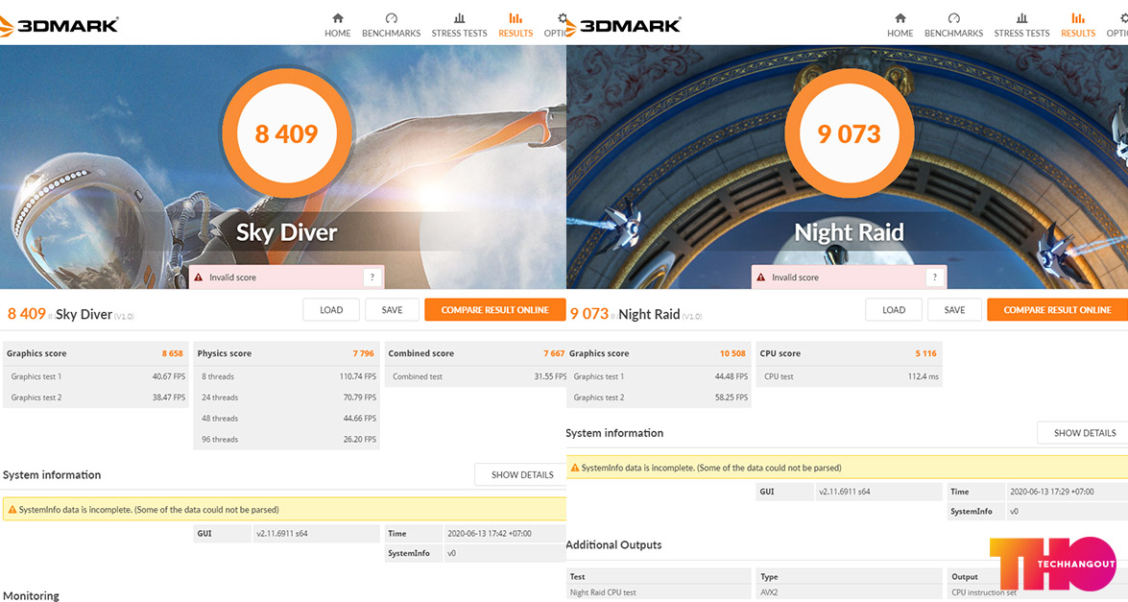
Task: Click the 3DMark logo in the Sky Diver window
Action: [59, 26]
